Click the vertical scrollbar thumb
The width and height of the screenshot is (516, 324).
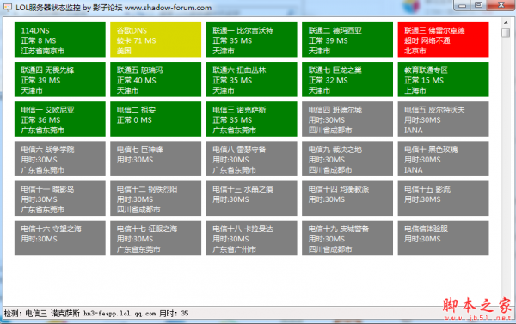tap(506, 33)
